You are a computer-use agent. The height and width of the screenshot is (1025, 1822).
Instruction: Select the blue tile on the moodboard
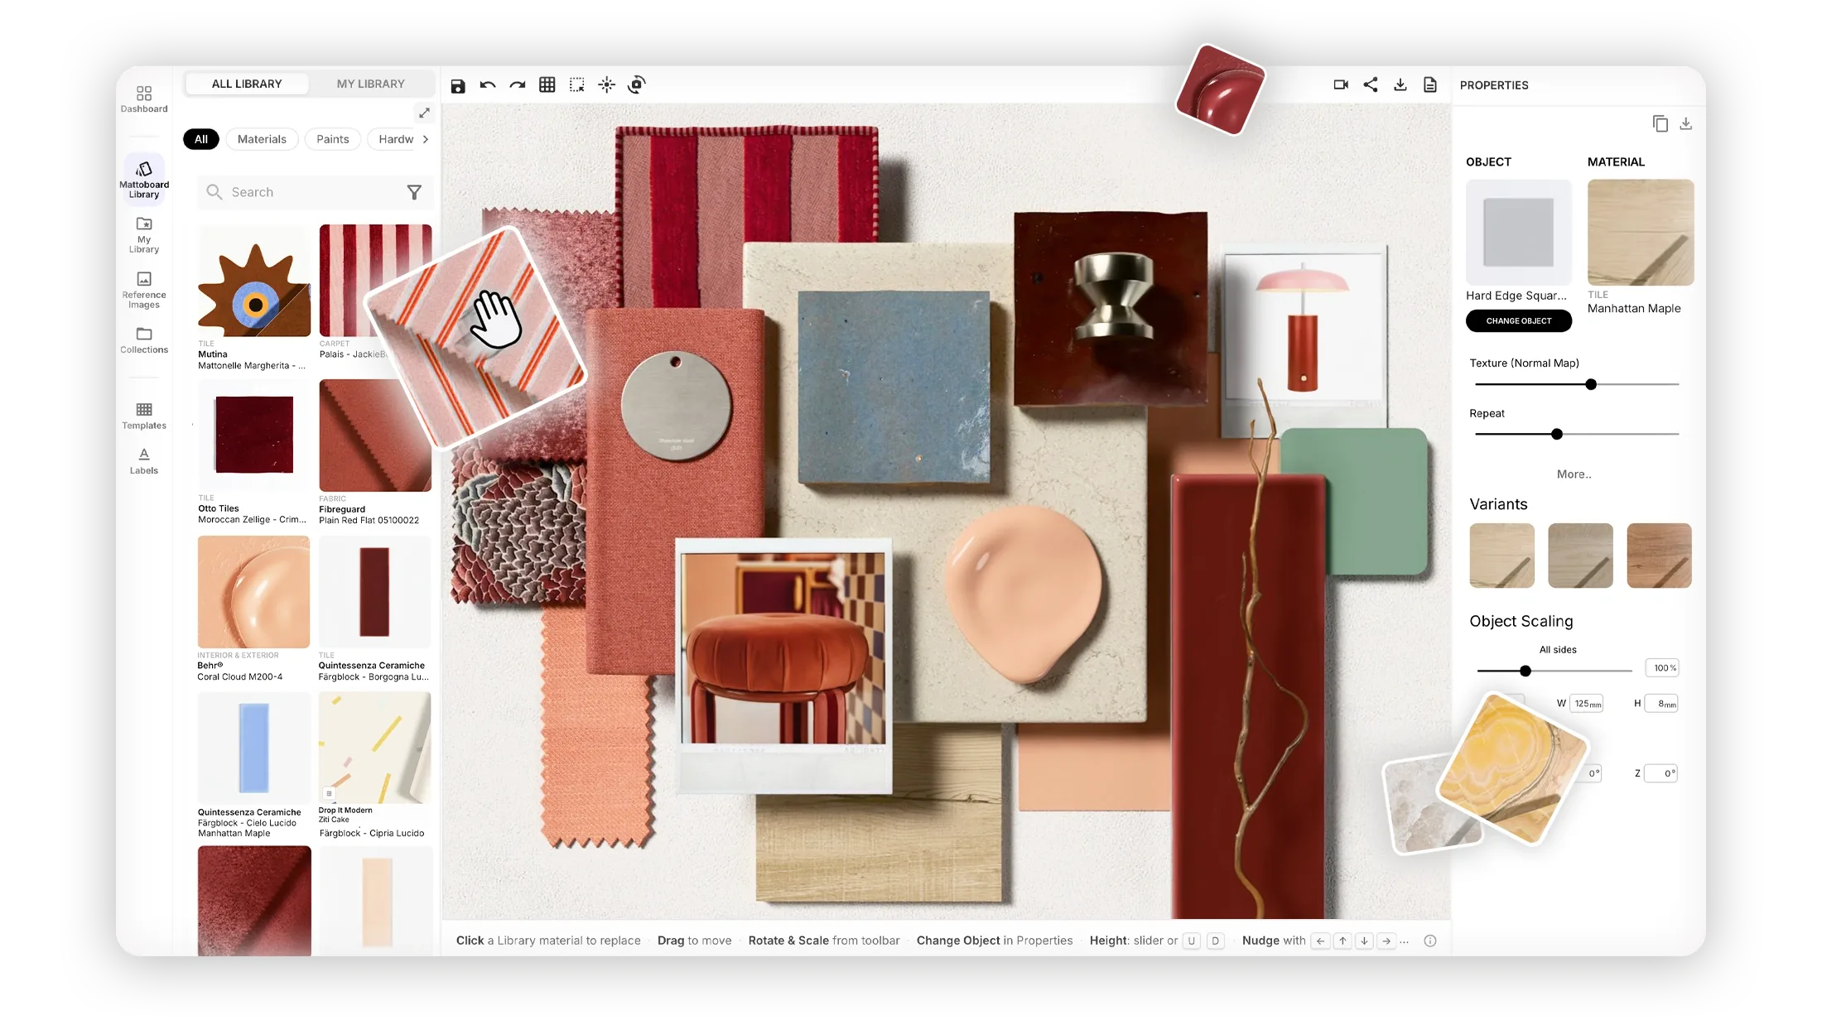(894, 386)
